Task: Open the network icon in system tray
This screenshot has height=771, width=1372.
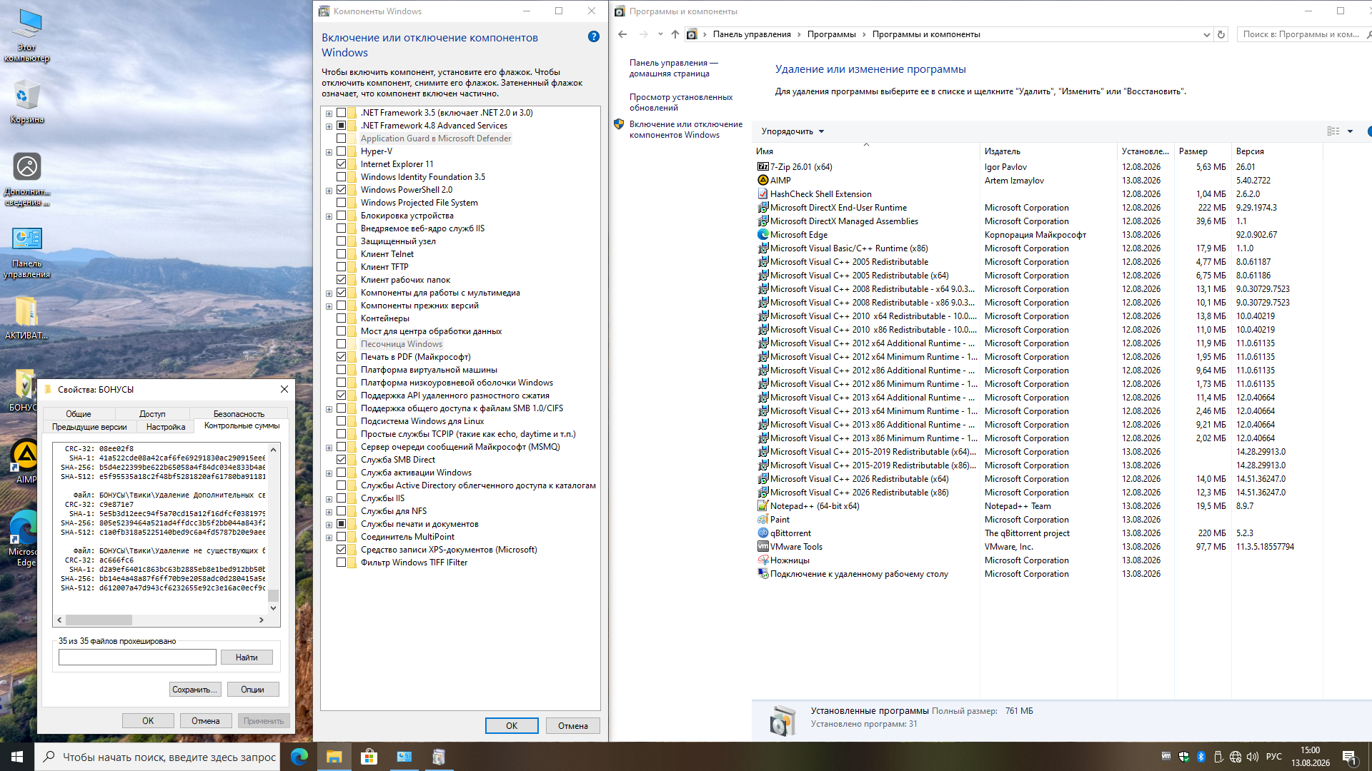Action: click(x=1236, y=757)
